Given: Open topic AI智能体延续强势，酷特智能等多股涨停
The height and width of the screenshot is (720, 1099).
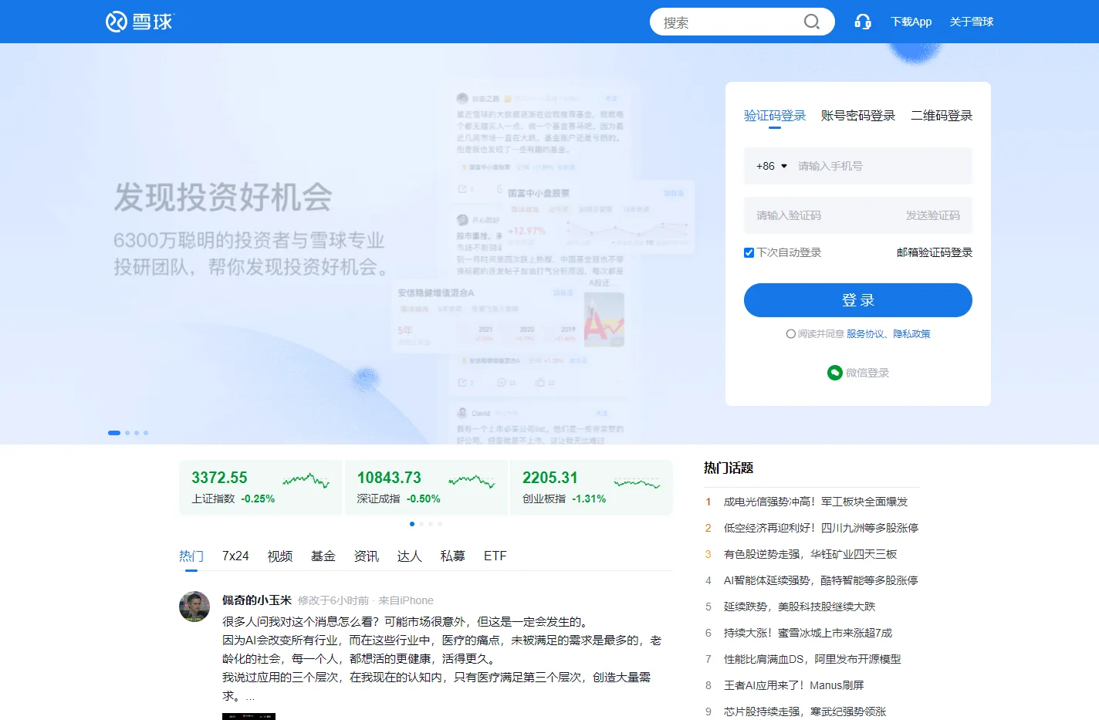Looking at the screenshot, I should pyautogui.click(x=821, y=580).
